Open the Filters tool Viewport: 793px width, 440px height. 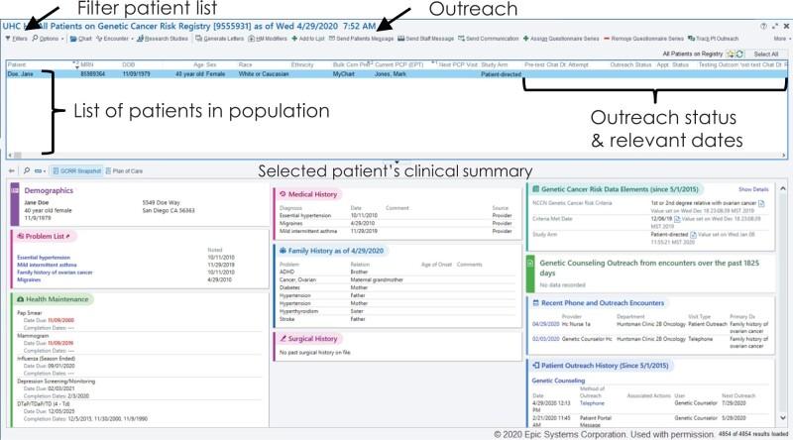coord(16,38)
